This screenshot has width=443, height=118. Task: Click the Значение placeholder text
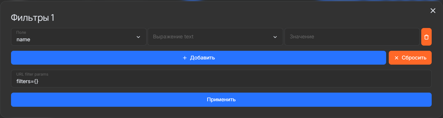[x=302, y=37]
